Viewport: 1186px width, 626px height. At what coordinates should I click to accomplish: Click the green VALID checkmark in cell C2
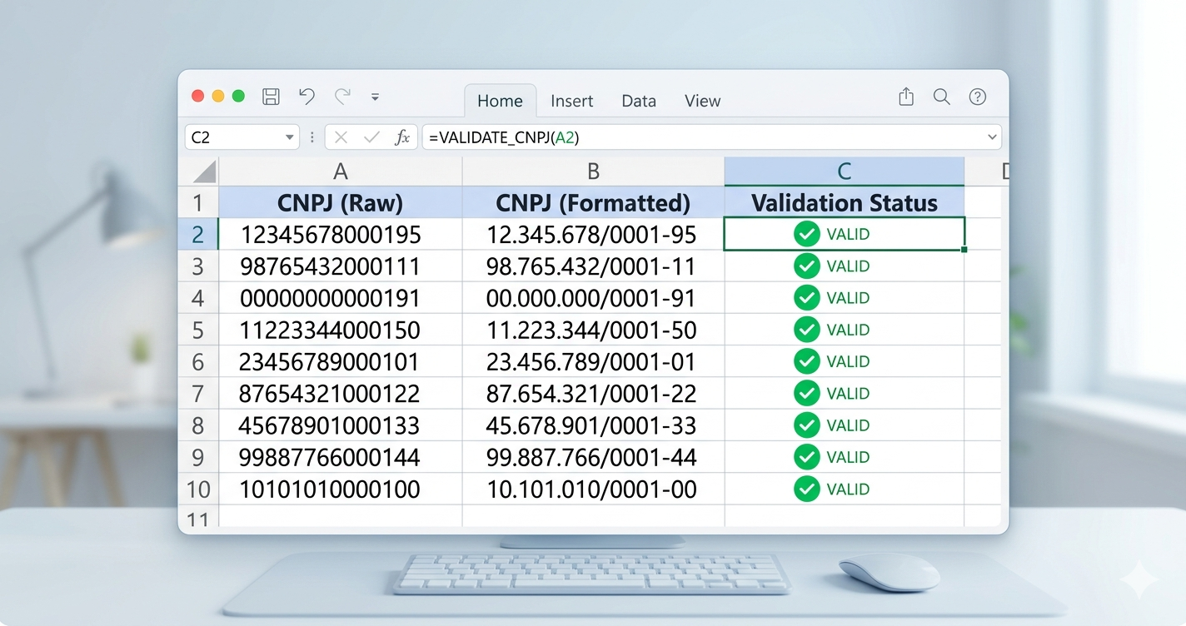pos(806,234)
